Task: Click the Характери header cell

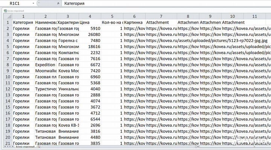Action: tap(68, 22)
